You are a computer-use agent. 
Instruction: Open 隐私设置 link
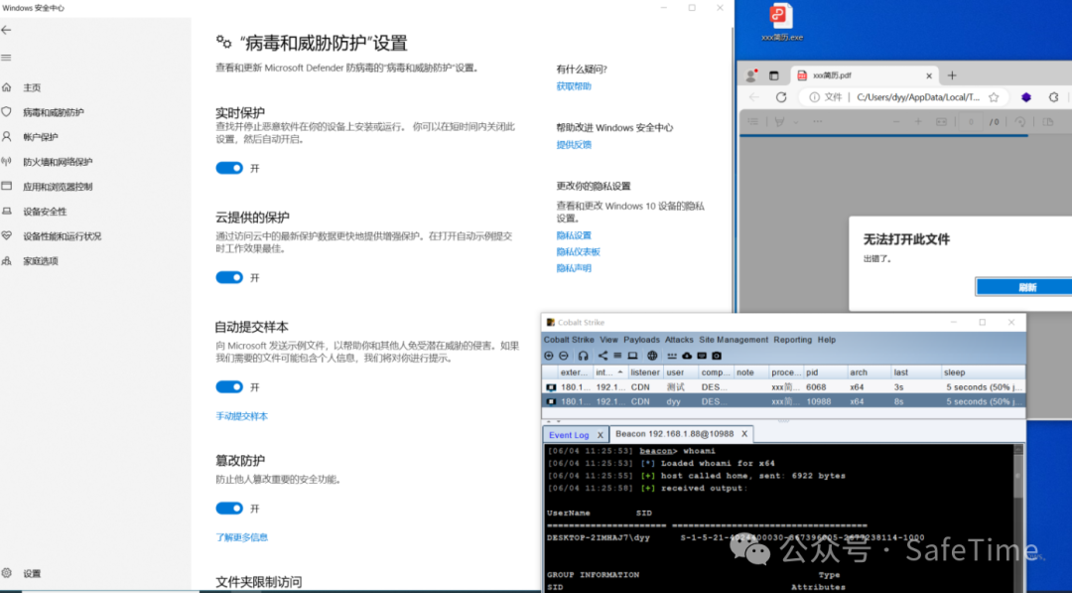[x=574, y=235]
